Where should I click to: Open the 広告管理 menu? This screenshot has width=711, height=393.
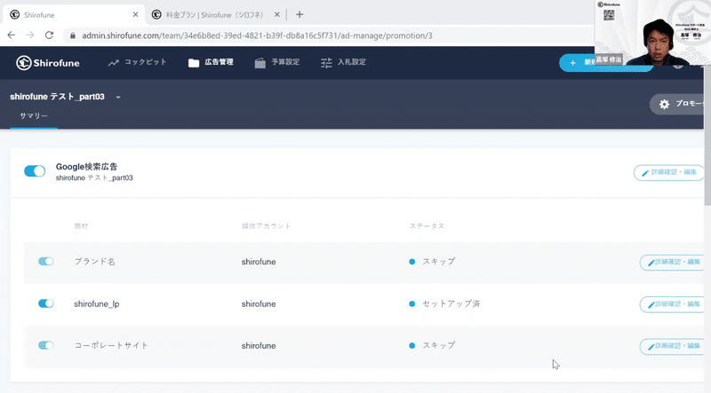[211, 62]
